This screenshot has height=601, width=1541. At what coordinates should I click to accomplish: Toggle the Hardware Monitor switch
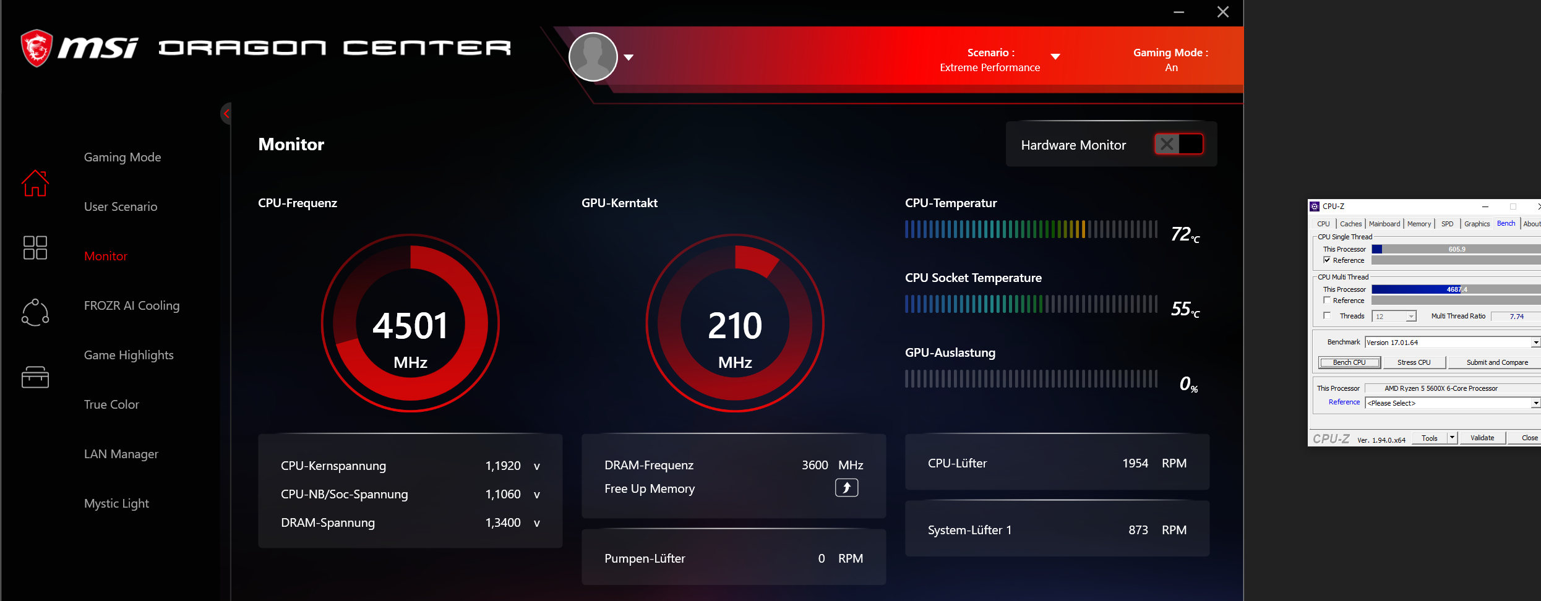[1178, 144]
